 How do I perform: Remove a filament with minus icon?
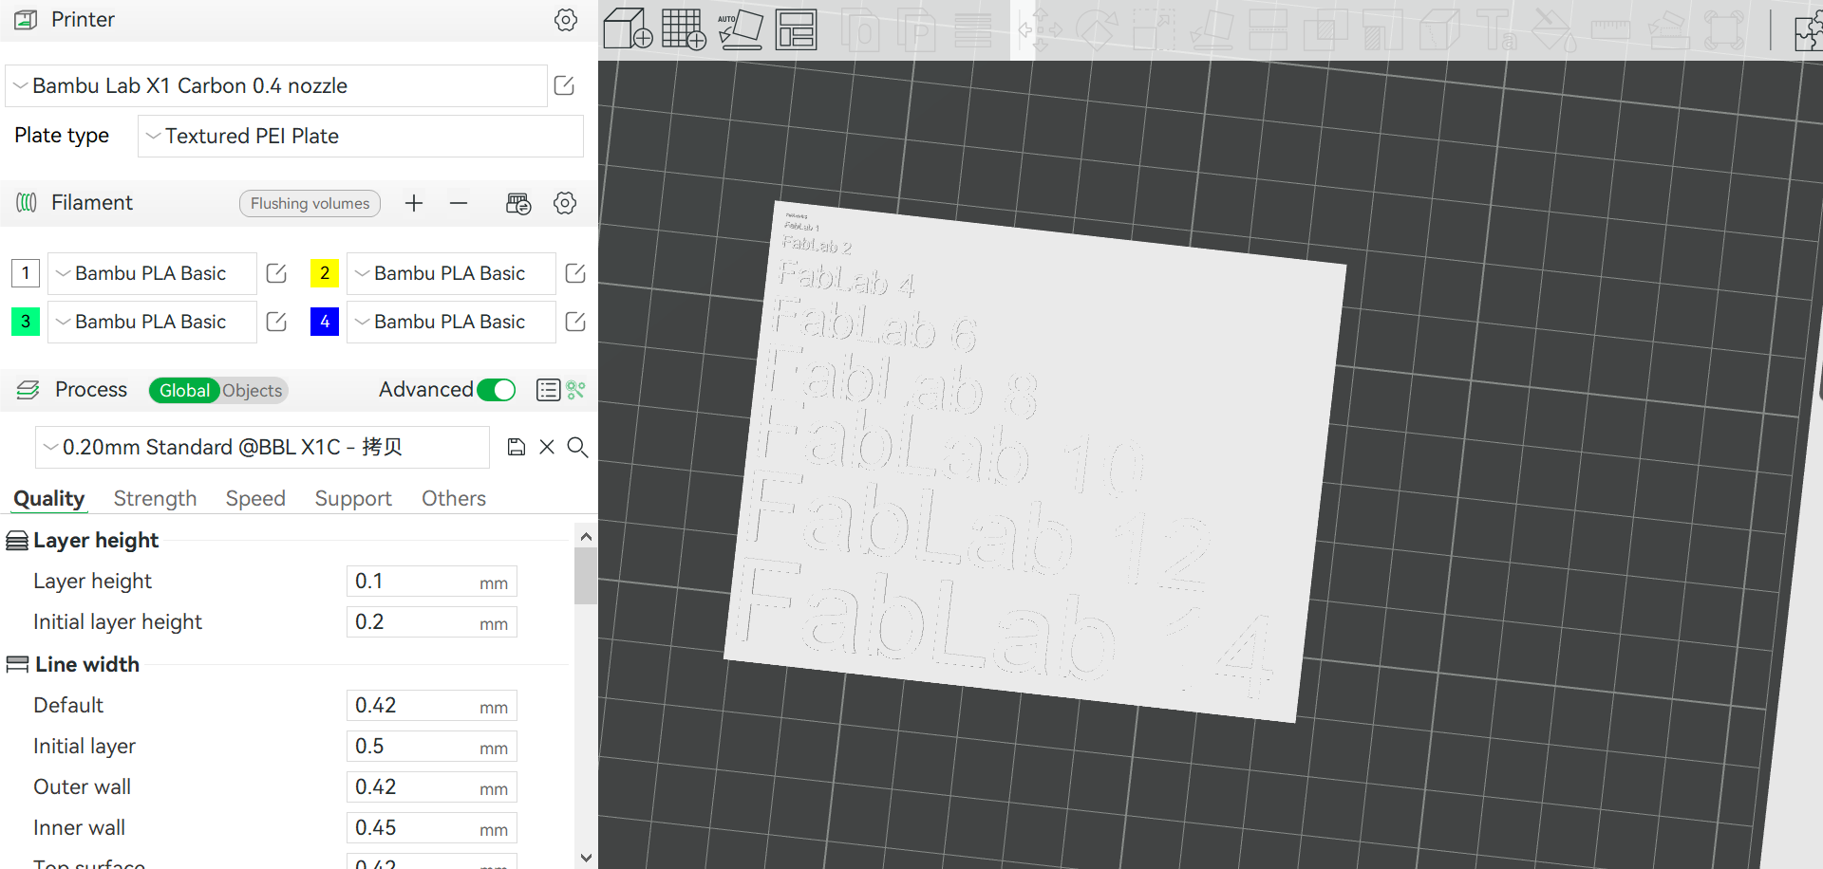coord(459,203)
